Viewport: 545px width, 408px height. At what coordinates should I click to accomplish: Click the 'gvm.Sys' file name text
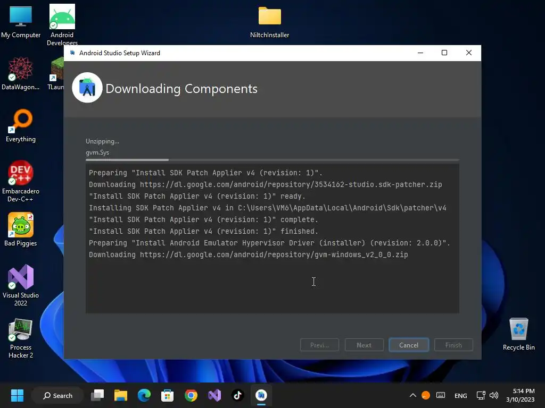[x=97, y=152]
